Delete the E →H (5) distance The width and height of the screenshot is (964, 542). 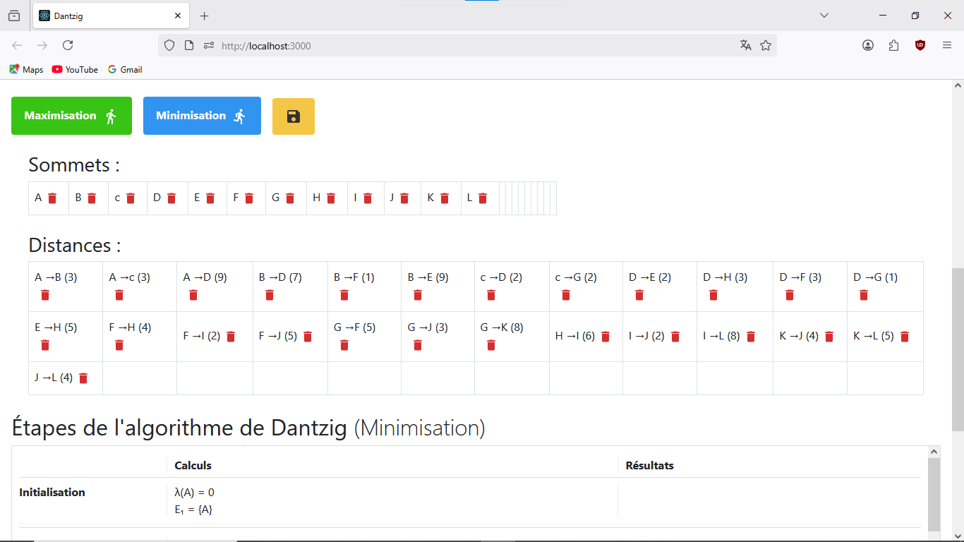click(x=45, y=345)
